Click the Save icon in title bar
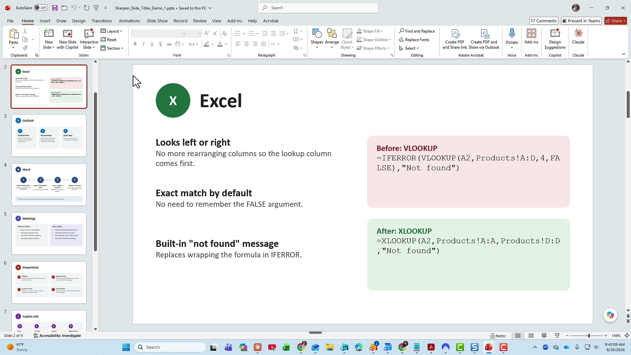Screen dimensions: 631x355 click(x=55, y=8)
